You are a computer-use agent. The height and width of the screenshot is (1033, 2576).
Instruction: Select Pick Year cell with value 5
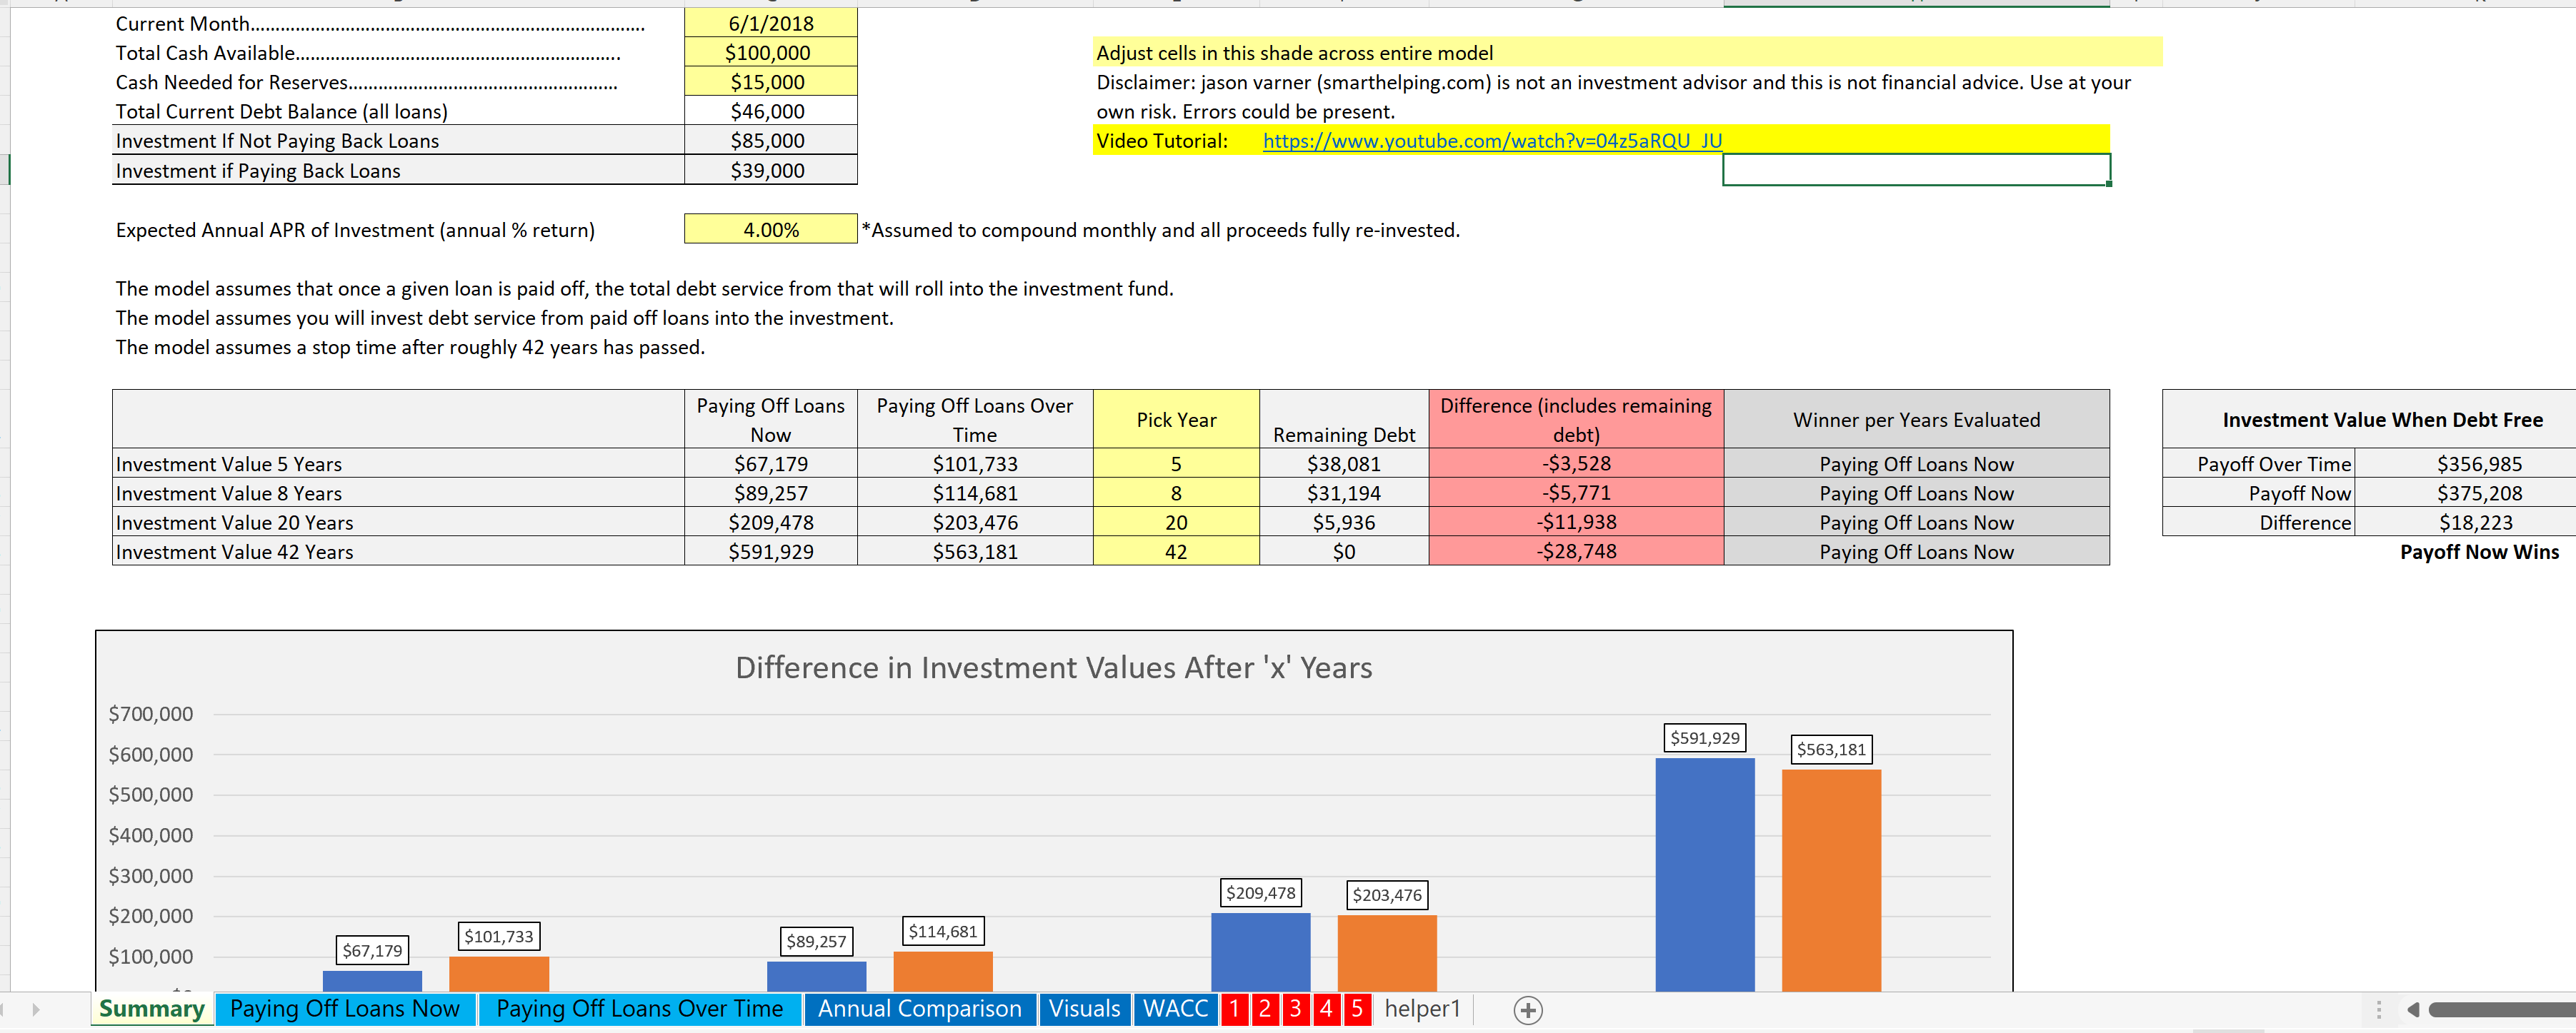(1176, 463)
